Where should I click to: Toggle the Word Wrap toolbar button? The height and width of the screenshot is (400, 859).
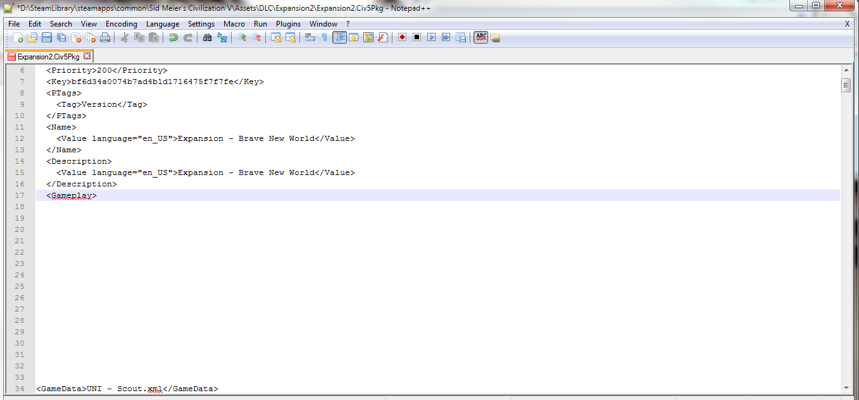310,38
